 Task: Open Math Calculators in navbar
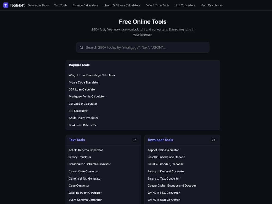[211, 5]
